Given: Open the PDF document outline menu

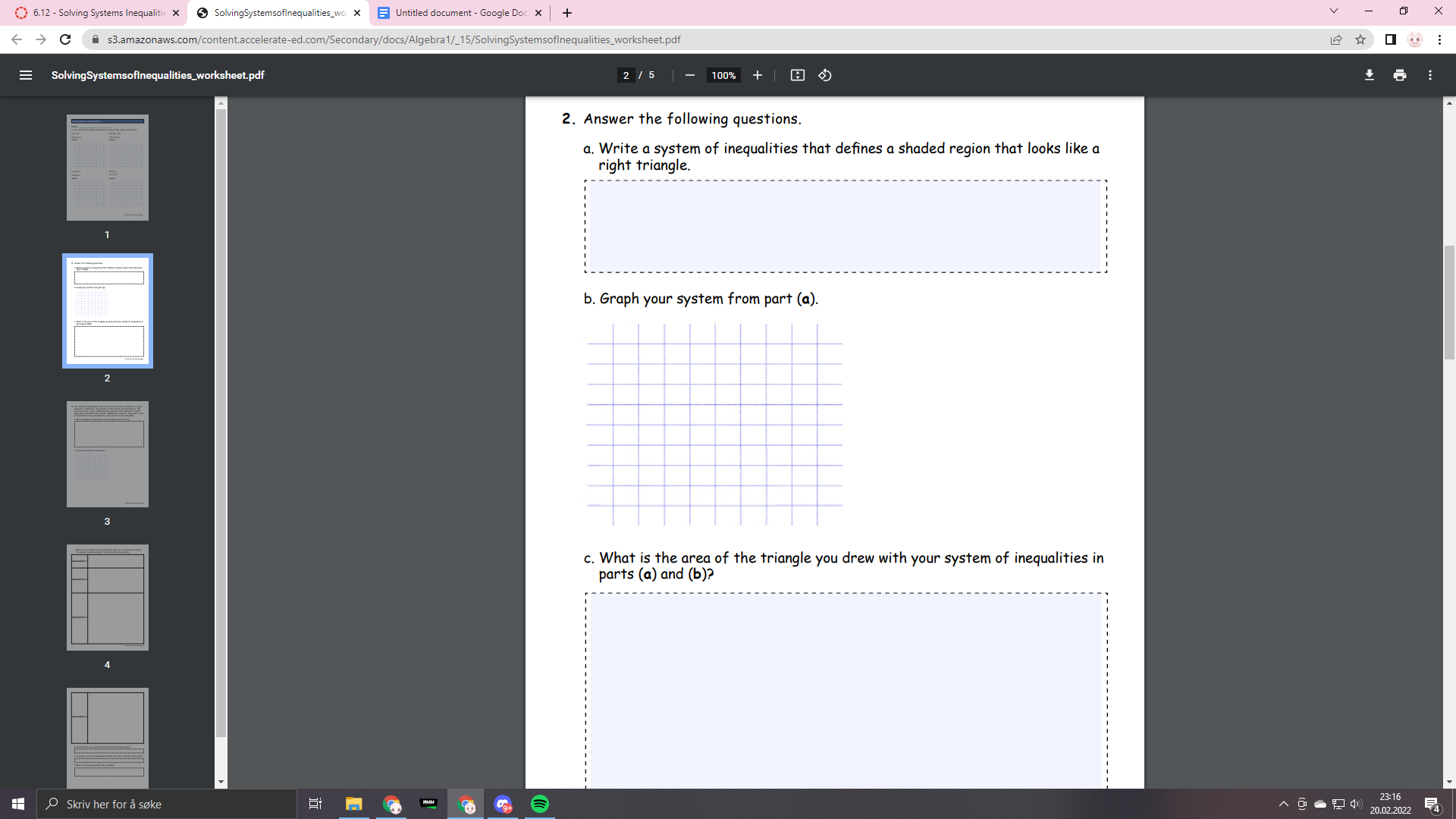Looking at the screenshot, I should pos(26,75).
